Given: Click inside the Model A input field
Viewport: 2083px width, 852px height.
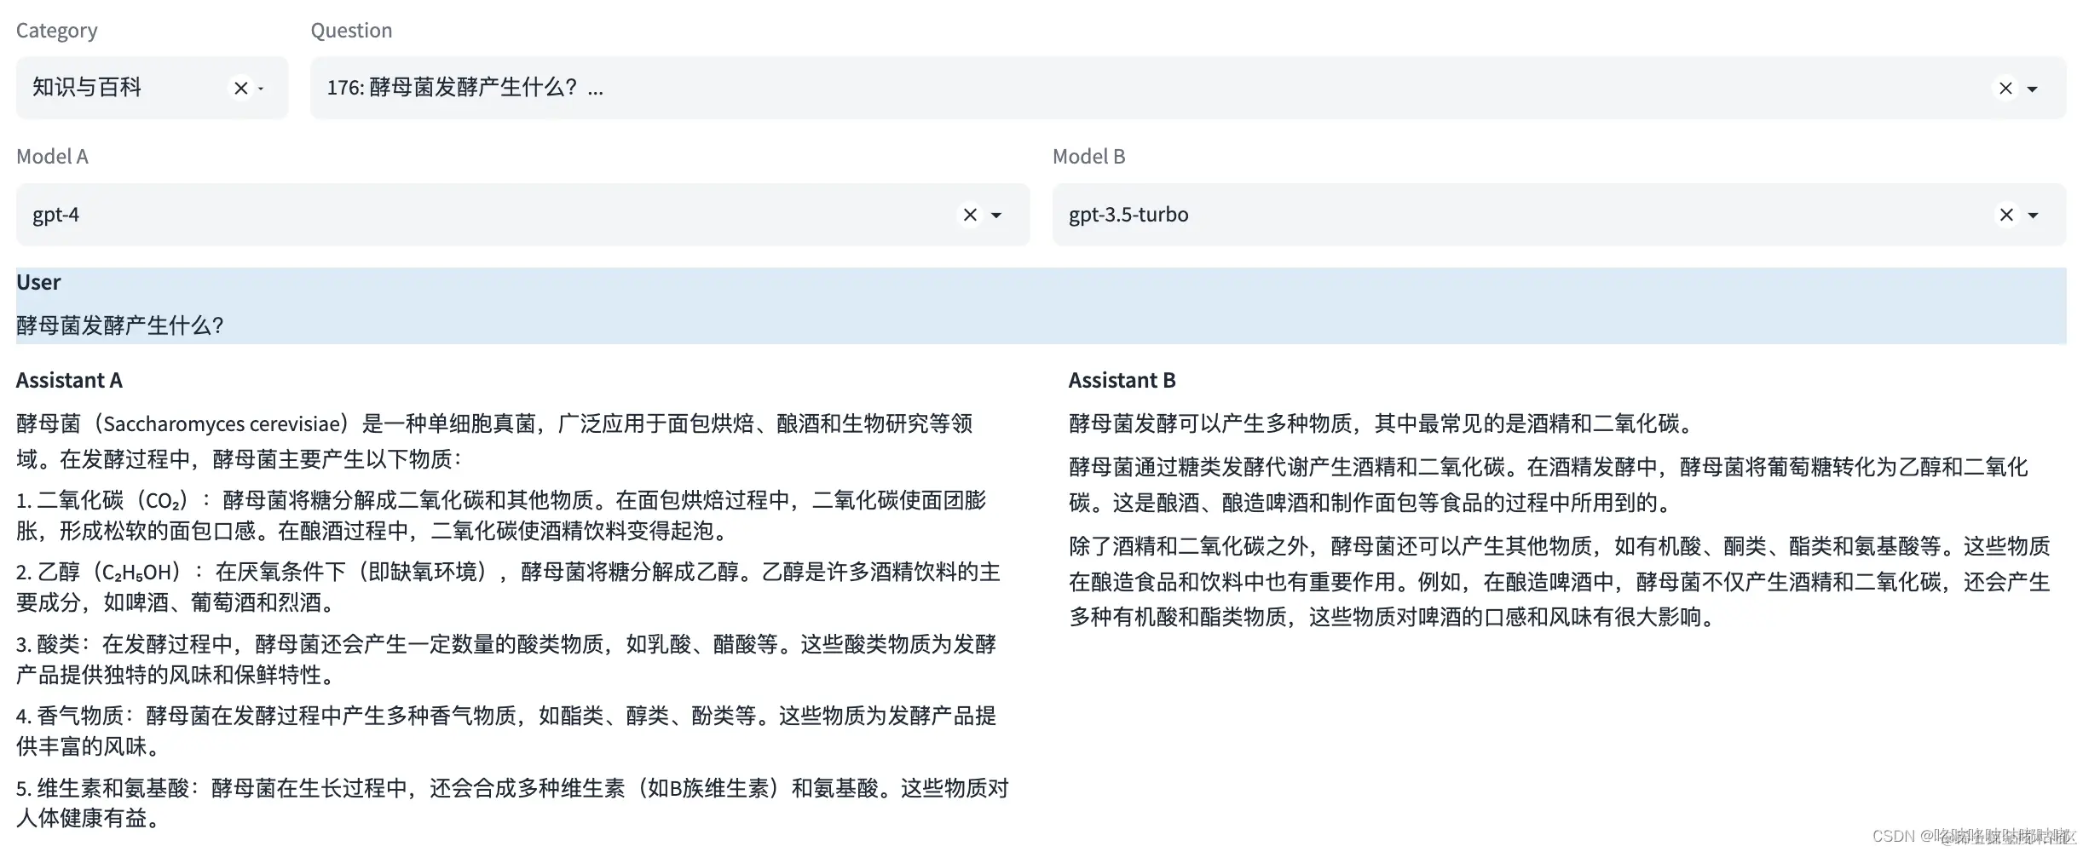Looking at the screenshot, I should click(426, 215).
